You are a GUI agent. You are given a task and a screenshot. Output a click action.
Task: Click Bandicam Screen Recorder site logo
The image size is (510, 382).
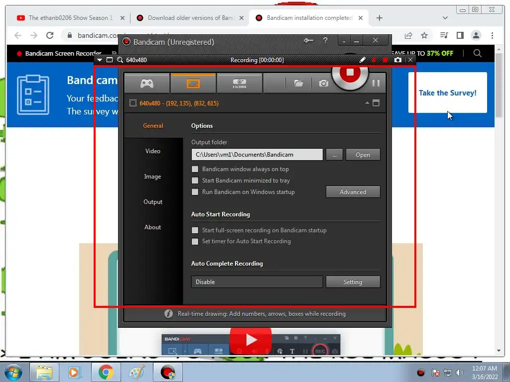[x=59, y=53]
